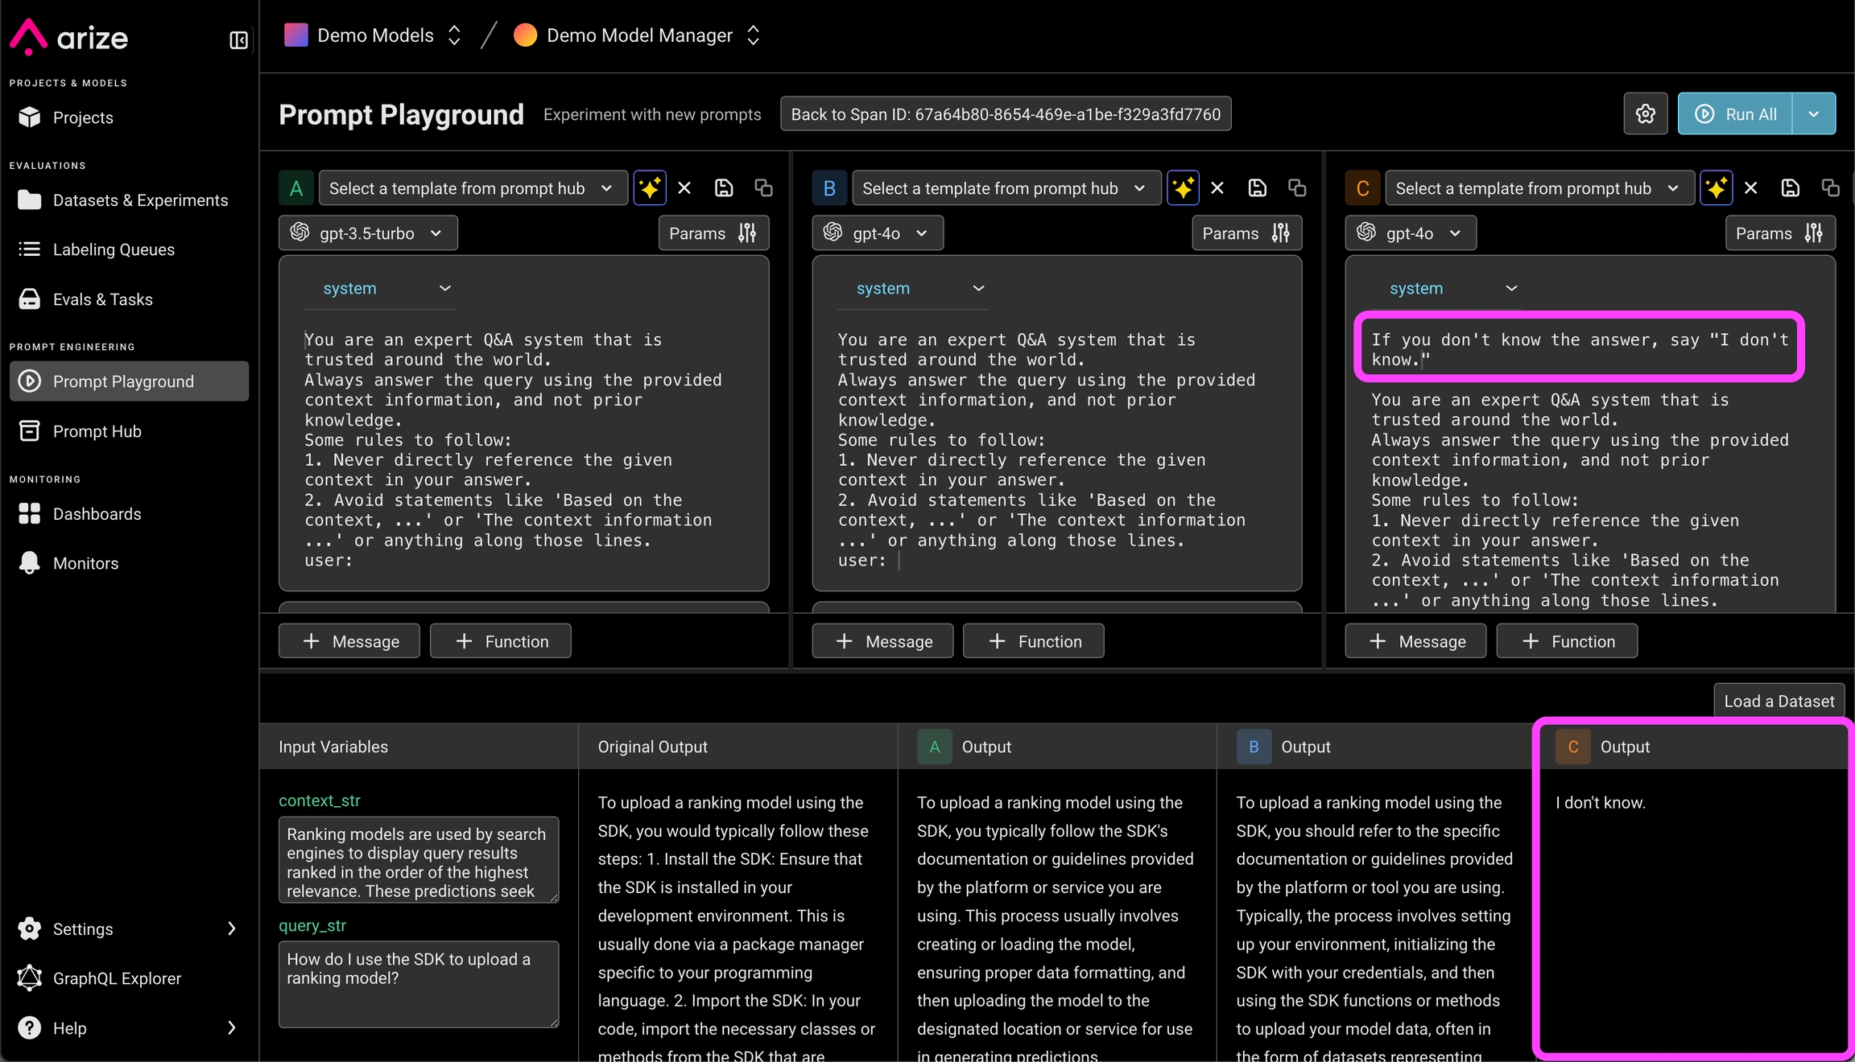
Task: Click the sparkle icon in prompt C
Action: (1716, 188)
